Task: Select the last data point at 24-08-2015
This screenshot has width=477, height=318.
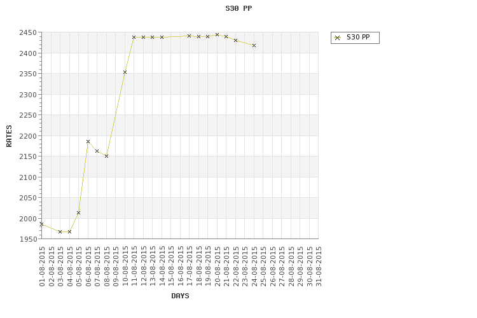Action: coord(254,45)
